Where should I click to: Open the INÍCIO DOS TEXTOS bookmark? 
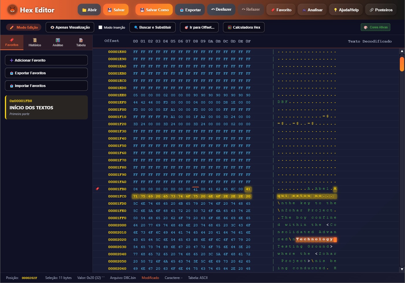click(46, 108)
